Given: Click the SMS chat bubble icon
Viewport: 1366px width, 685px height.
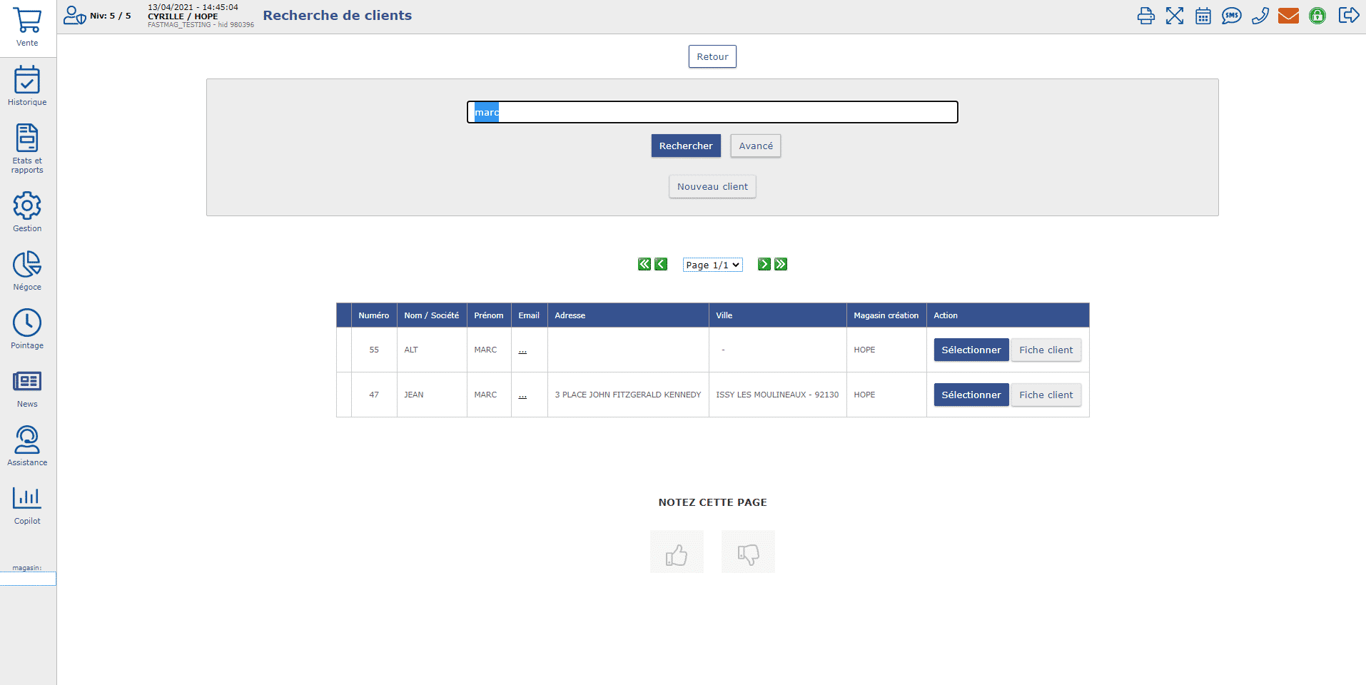Looking at the screenshot, I should coord(1231,16).
